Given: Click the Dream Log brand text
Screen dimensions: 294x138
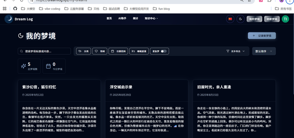Looking at the screenshot, I should (24, 19).
